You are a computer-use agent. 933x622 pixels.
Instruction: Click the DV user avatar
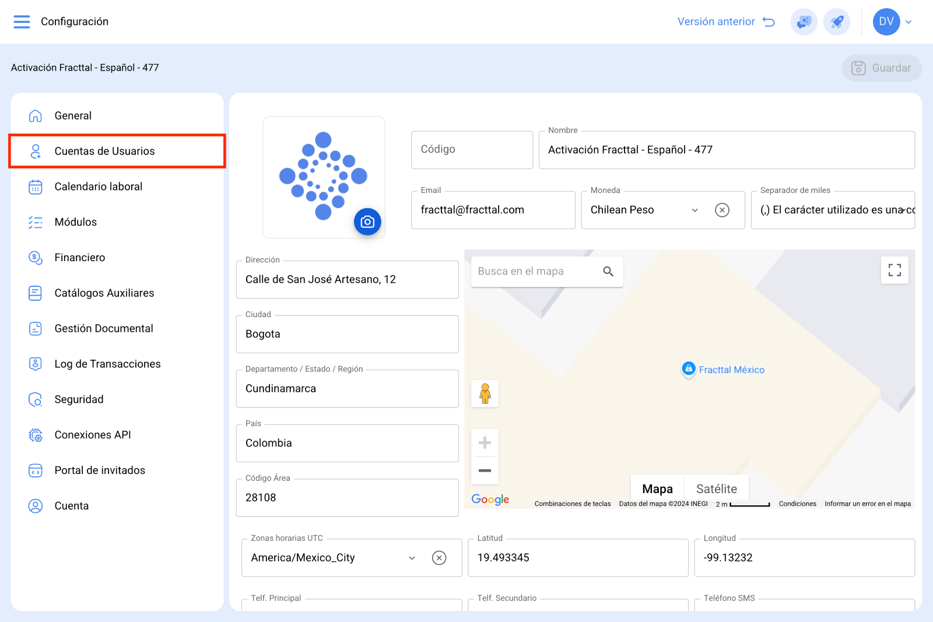886,22
